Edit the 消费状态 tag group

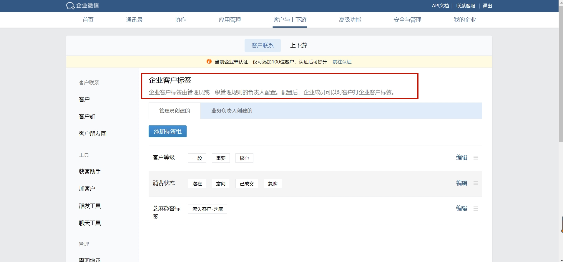[462, 183]
